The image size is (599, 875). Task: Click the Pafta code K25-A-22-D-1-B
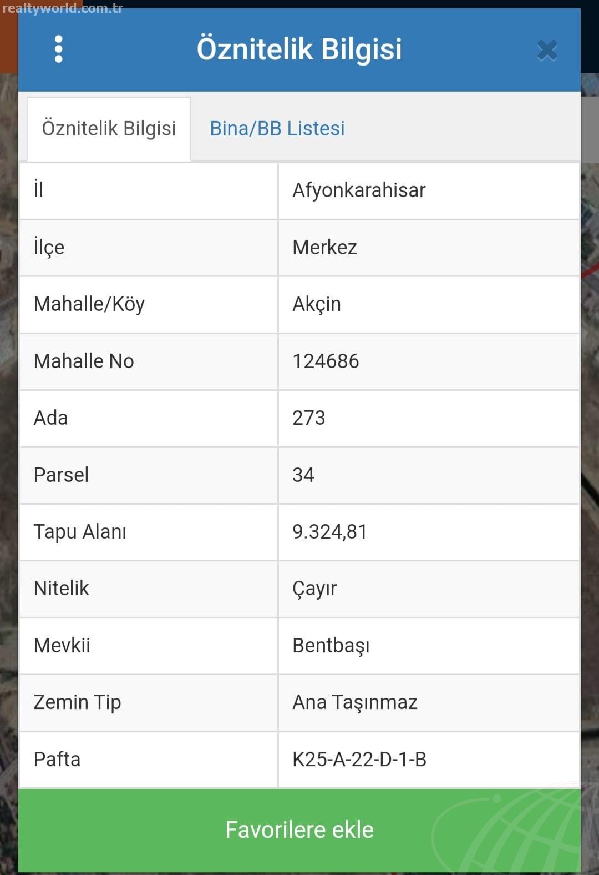point(359,760)
